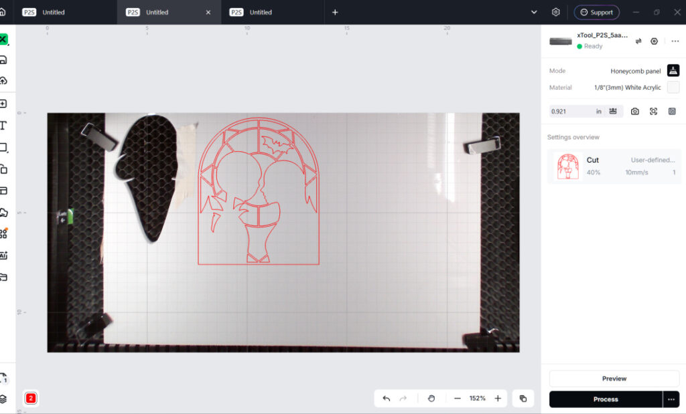Click the settings gear icon

[x=555, y=12]
